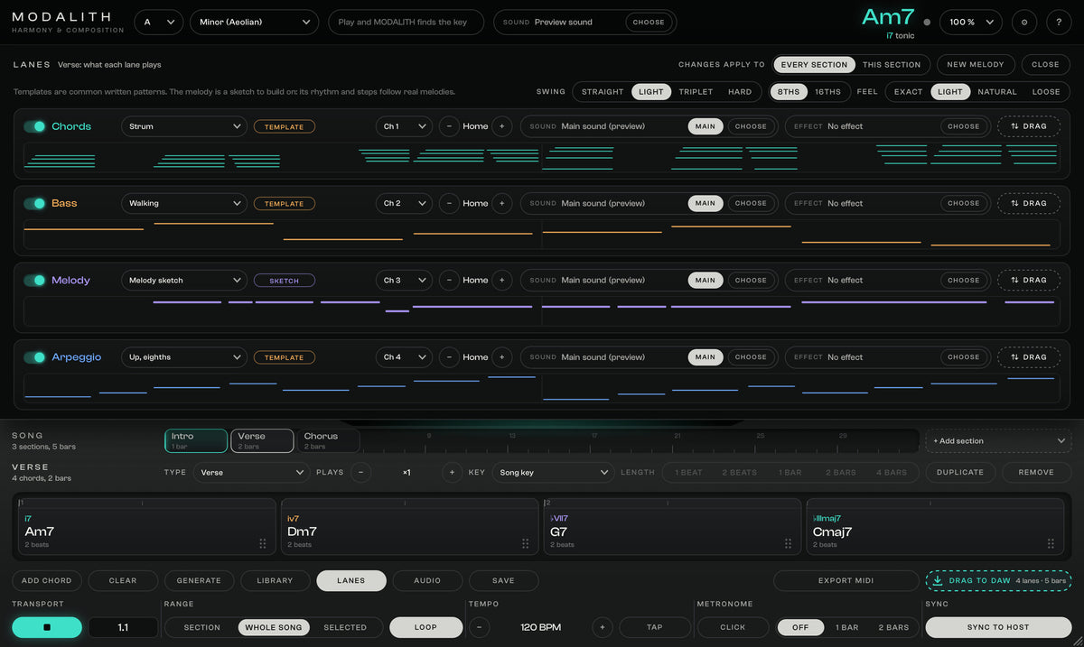Image resolution: width=1084 pixels, height=647 pixels.
Task: Open the Ch 1 channel dropdown
Action: pos(404,126)
